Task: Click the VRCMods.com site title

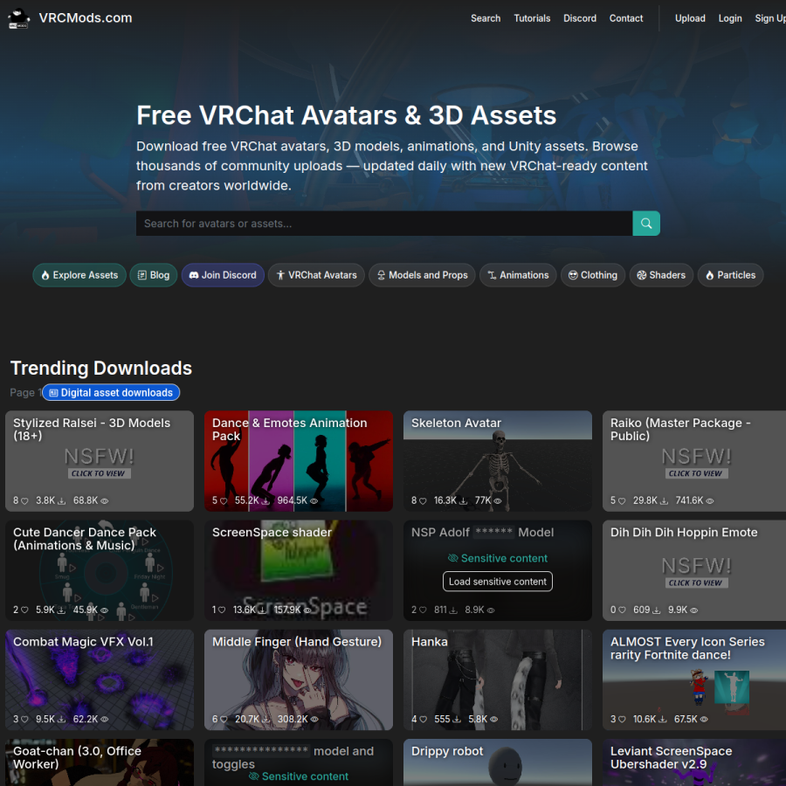Action: (86, 18)
